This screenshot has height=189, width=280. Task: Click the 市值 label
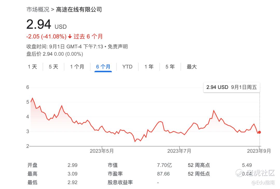point(113,165)
